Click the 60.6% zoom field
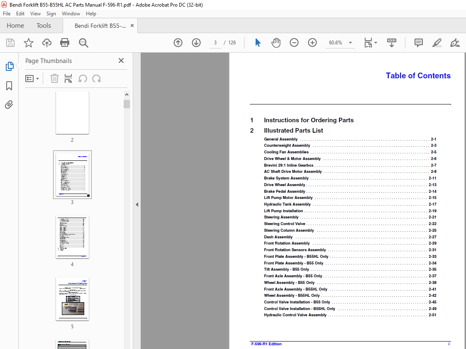Screen dimensions: 466x349 (336, 43)
